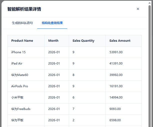Switch to the 生成的SQL语句 tab
The image size is (153, 127).
[22, 23]
